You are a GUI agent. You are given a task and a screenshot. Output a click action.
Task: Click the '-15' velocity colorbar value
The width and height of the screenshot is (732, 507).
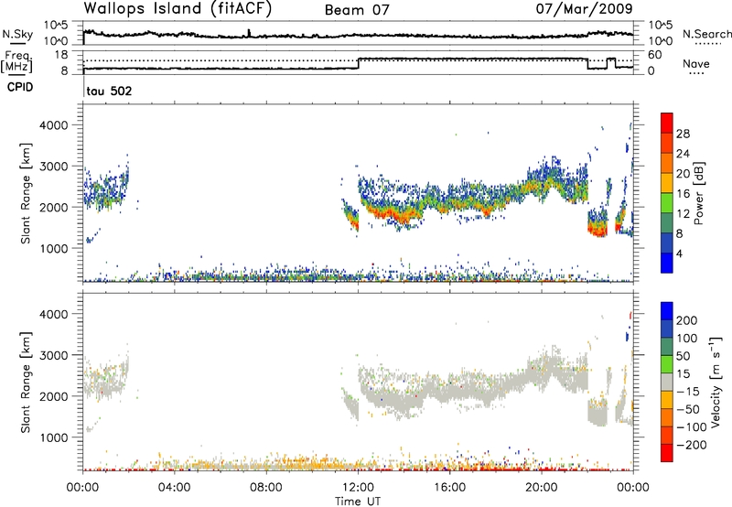[x=688, y=393]
